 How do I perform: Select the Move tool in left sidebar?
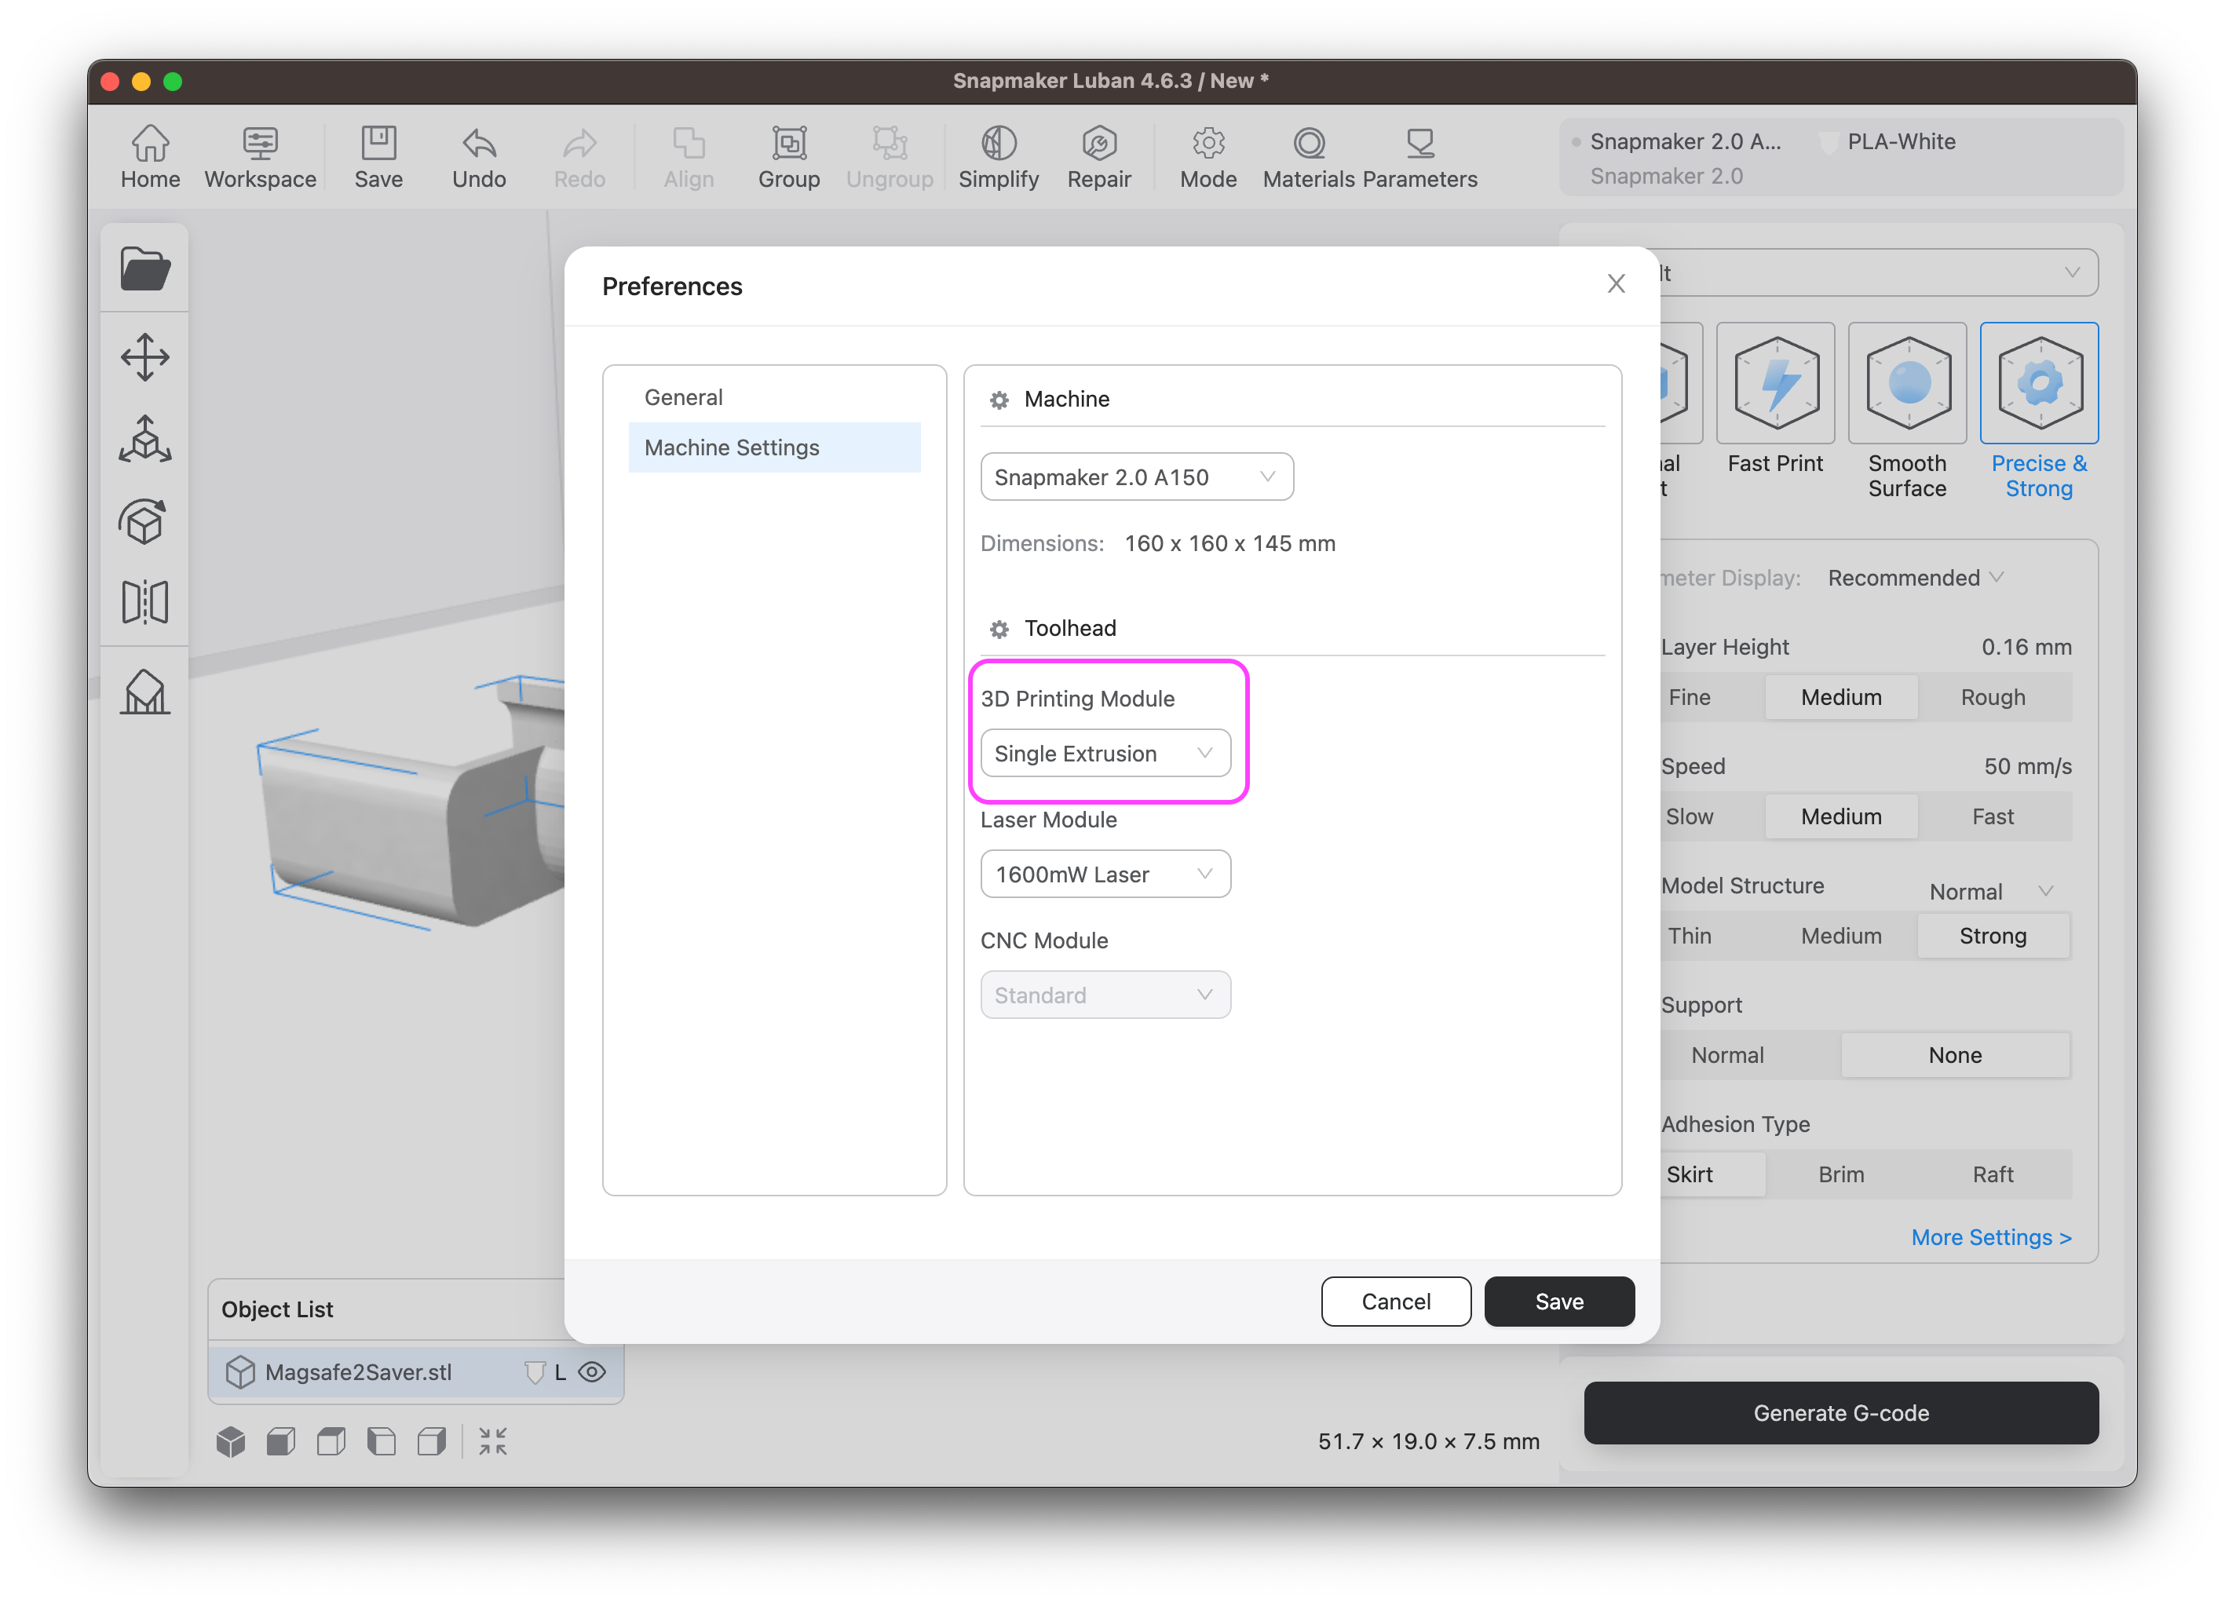tap(145, 356)
